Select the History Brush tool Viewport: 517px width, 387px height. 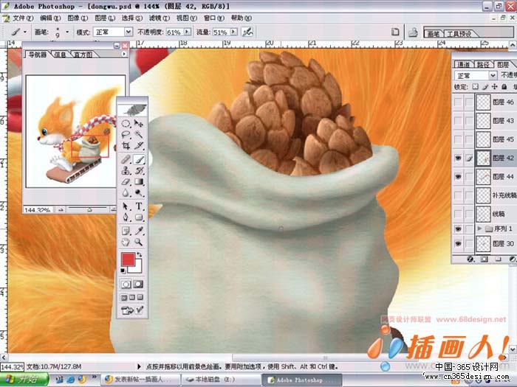[x=139, y=171]
